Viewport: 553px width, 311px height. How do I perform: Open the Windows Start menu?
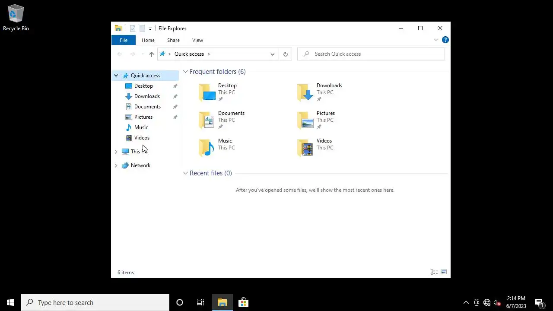[10, 302]
